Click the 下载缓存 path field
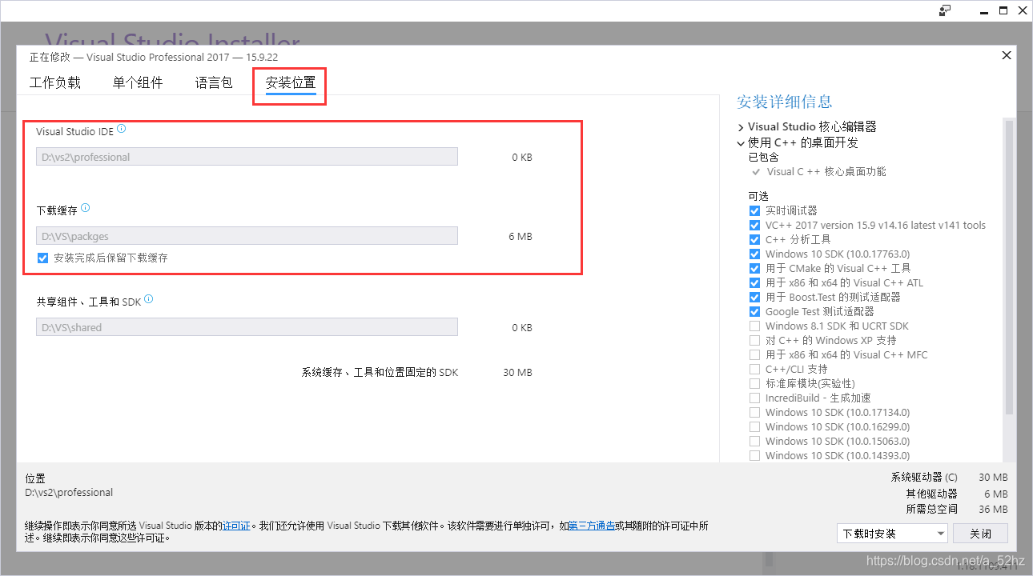 [x=247, y=236]
